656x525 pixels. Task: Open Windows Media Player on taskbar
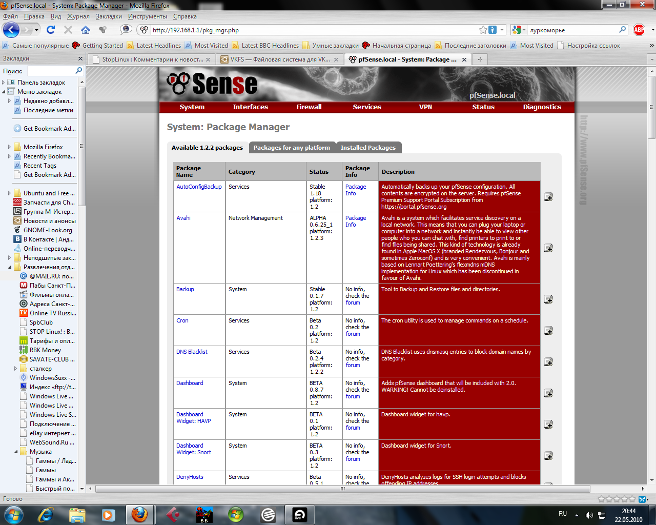click(108, 514)
